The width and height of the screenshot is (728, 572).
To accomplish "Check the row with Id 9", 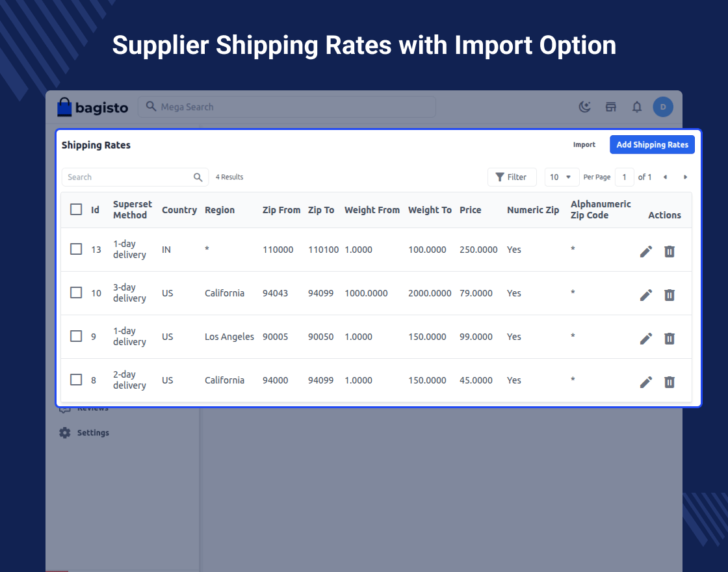I will [76, 336].
